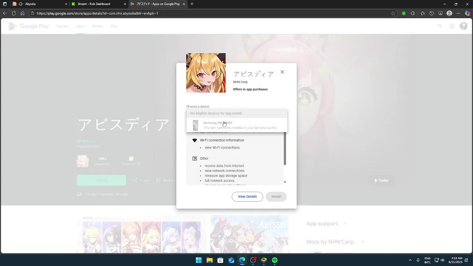This screenshot has width=473, height=266.
Task: Select the Samsung device entry in the list
Action: 237,125
